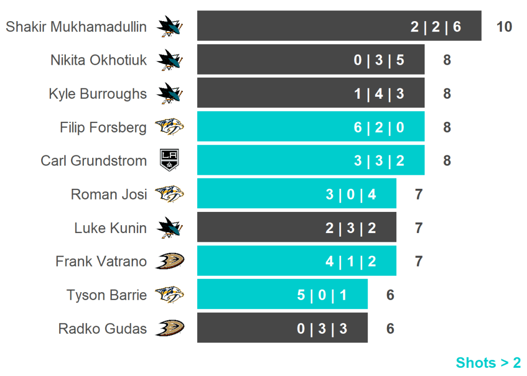Screen dimensions: 527x376
Task: Click Roman Josi's teal bar reading 3 | 0 | 4
Action: [x=296, y=194]
